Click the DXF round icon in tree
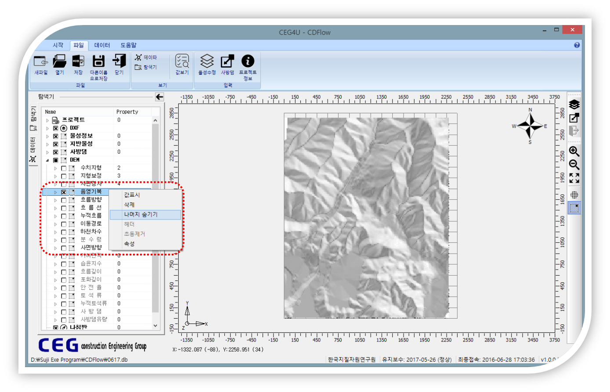 [x=64, y=128]
